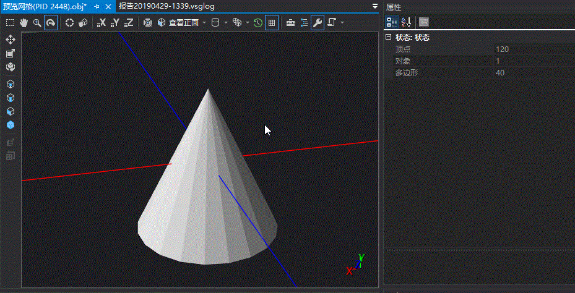Click the 多边形 value 40
575x293 pixels.
(500, 72)
